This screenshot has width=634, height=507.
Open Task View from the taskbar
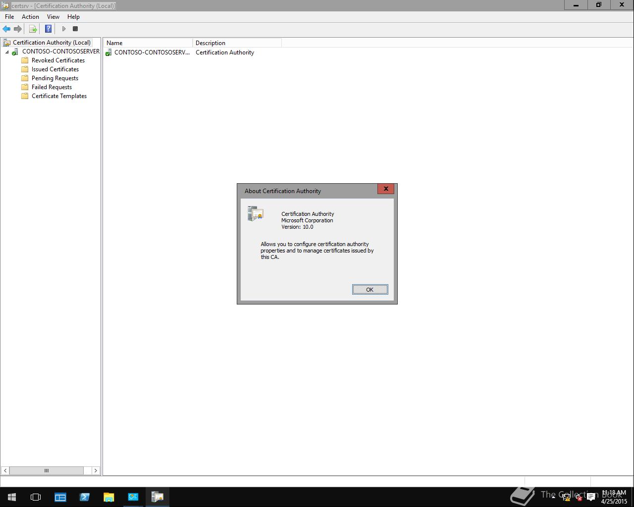(36, 497)
